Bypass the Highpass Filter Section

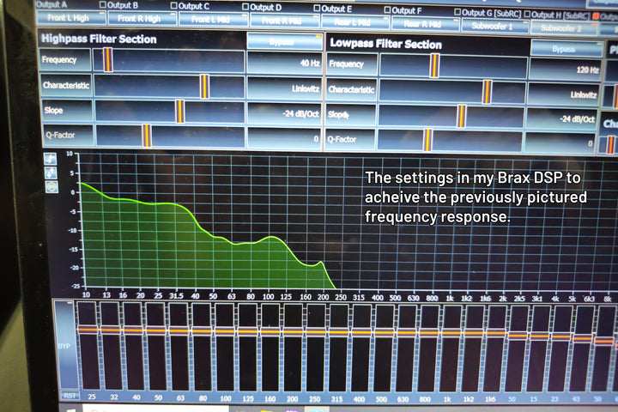pos(284,41)
